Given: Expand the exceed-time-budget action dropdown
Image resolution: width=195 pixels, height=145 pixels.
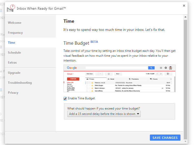Looking at the screenshot, I should pyautogui.click(x=104, y=114).
